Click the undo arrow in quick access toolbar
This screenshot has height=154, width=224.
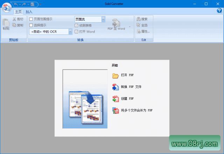[16, 5]
